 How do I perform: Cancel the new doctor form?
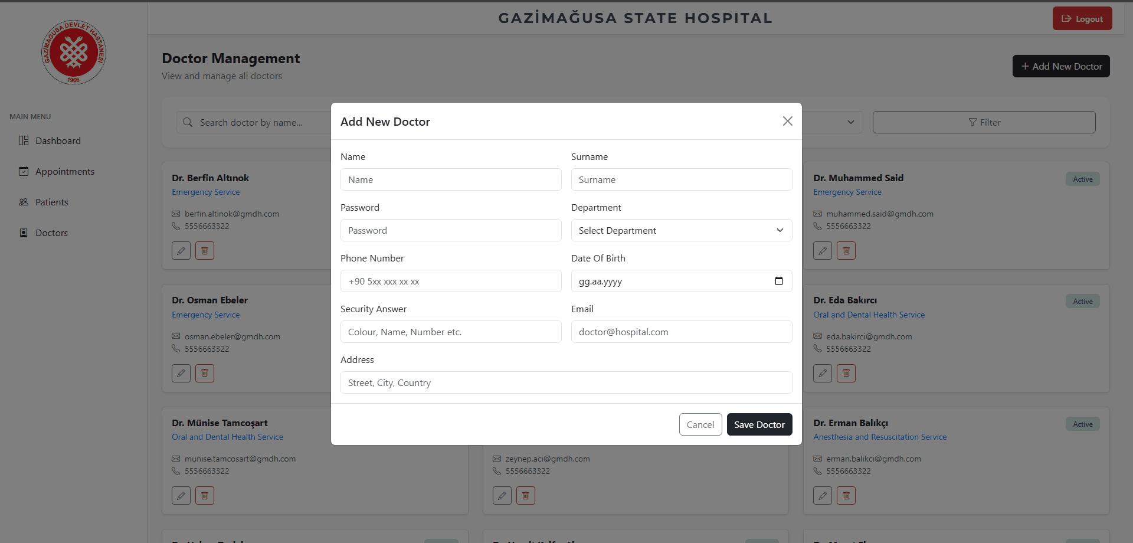pyautogui.click(x=700, y=424)
